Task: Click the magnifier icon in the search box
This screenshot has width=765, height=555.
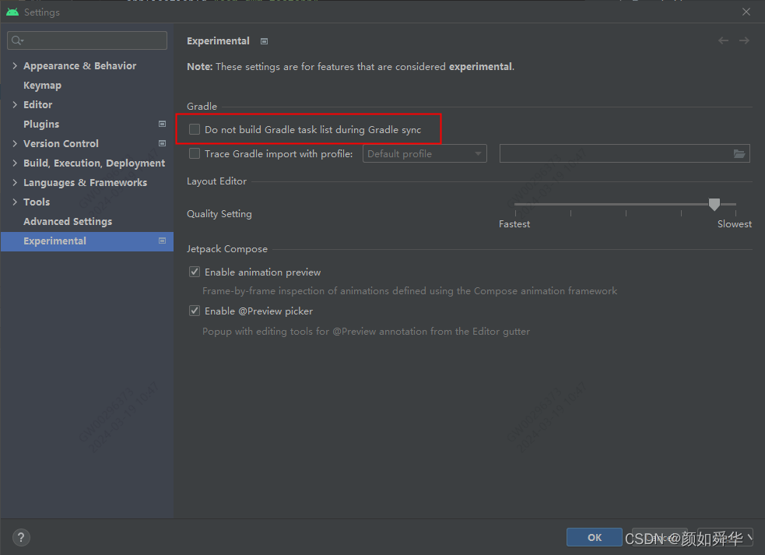Action: tap(17, 40)
